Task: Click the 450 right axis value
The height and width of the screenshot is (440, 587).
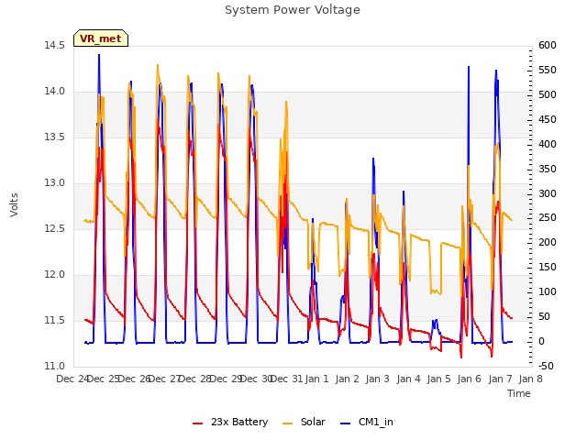Action: tap(548, 119)
